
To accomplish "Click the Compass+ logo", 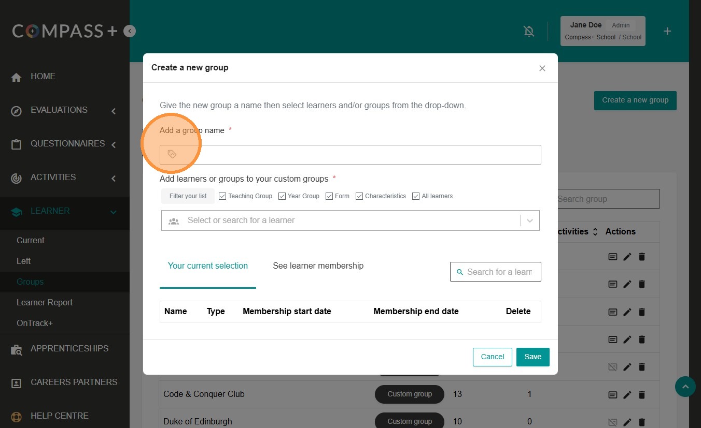I will tap(65, 32).
